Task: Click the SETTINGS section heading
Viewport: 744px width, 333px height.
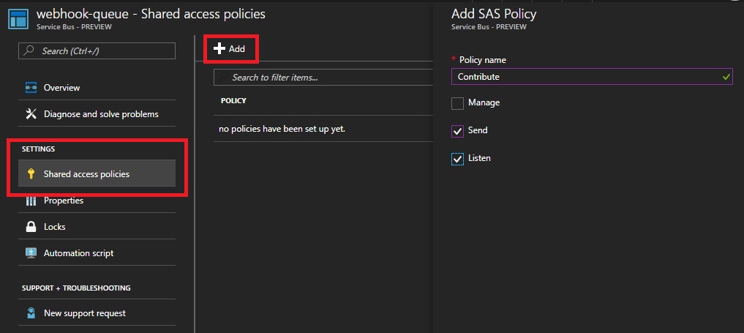Action: pos(39,149)
